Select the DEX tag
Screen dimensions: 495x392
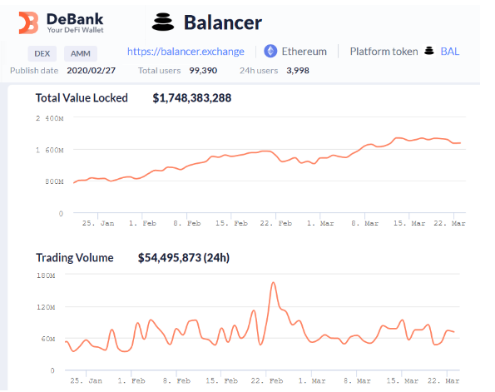click(42, 54)
